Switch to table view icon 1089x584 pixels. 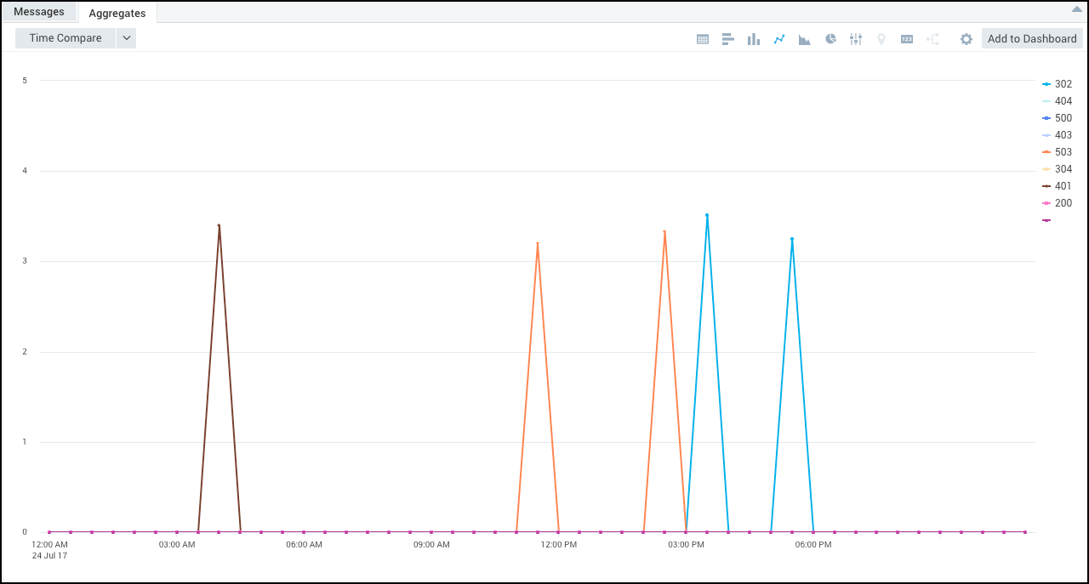[703, 39]
